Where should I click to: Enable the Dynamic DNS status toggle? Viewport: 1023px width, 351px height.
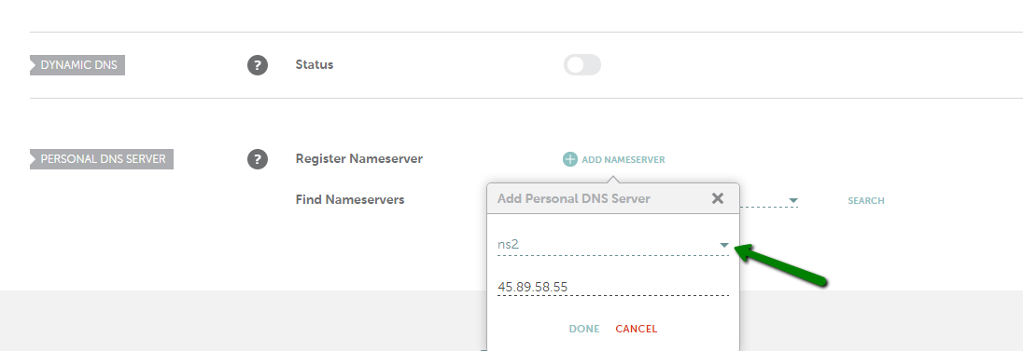tap(582, 65)
